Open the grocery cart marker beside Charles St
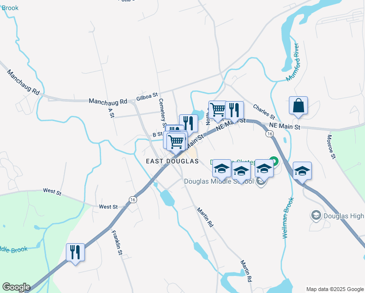 click(218, 111)
